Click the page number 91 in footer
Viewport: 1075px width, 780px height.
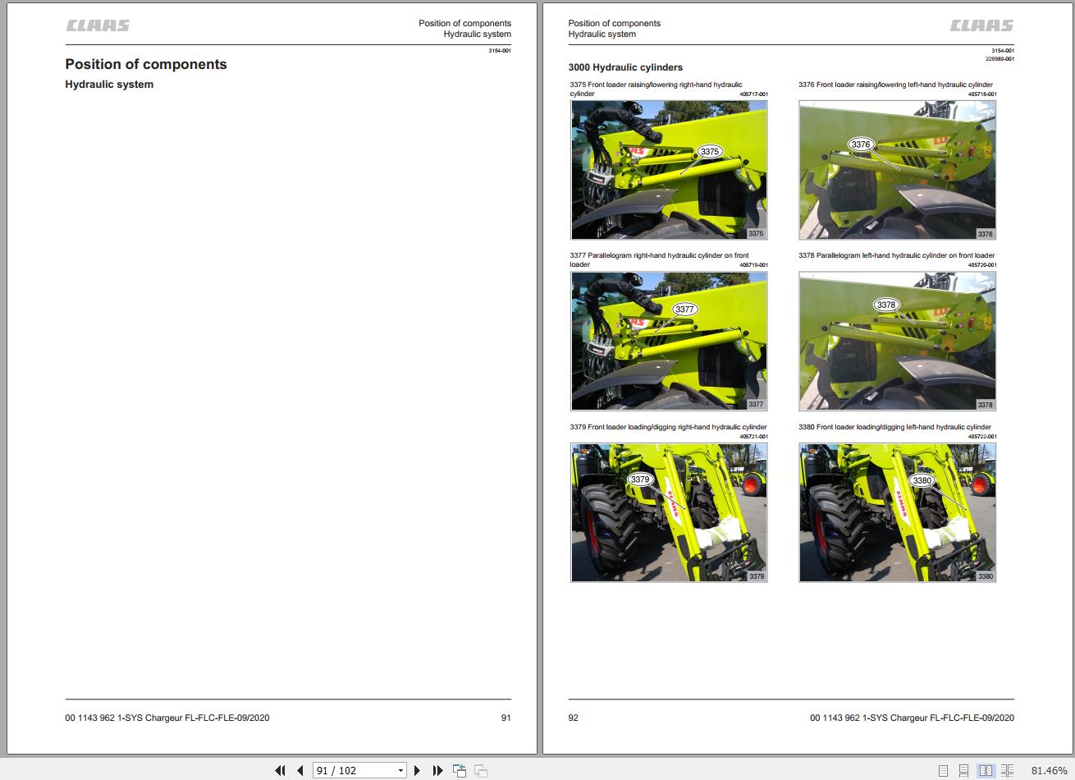tap(505, 718)
